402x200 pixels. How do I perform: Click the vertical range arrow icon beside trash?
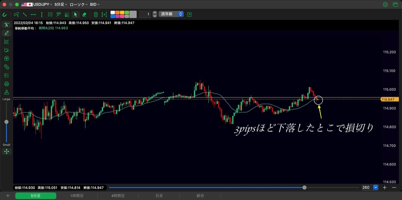point(104,14)
